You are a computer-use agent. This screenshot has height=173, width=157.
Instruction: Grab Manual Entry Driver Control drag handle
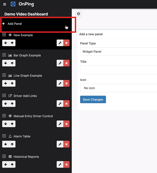(4, 116)
